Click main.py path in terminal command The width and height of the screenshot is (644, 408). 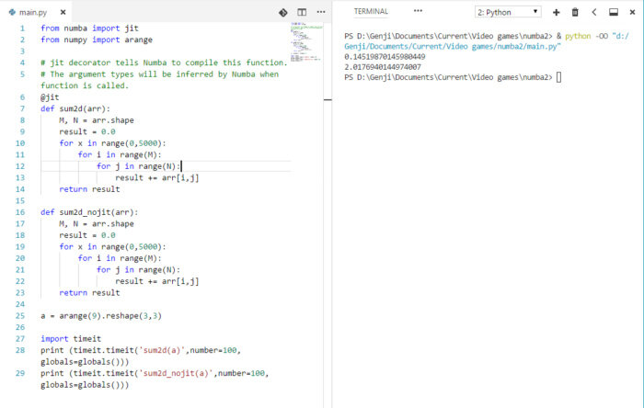tap(487, 41)
